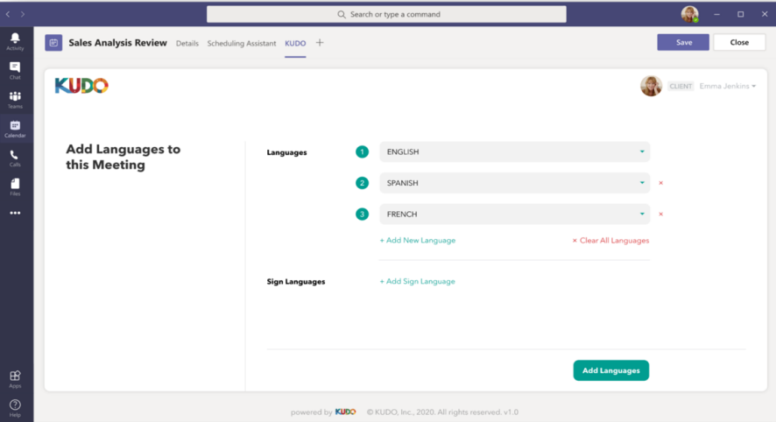Click language number 3 badge
Image resolution: width=776 pixels, height=422 pixels.
tap(363, 215)
